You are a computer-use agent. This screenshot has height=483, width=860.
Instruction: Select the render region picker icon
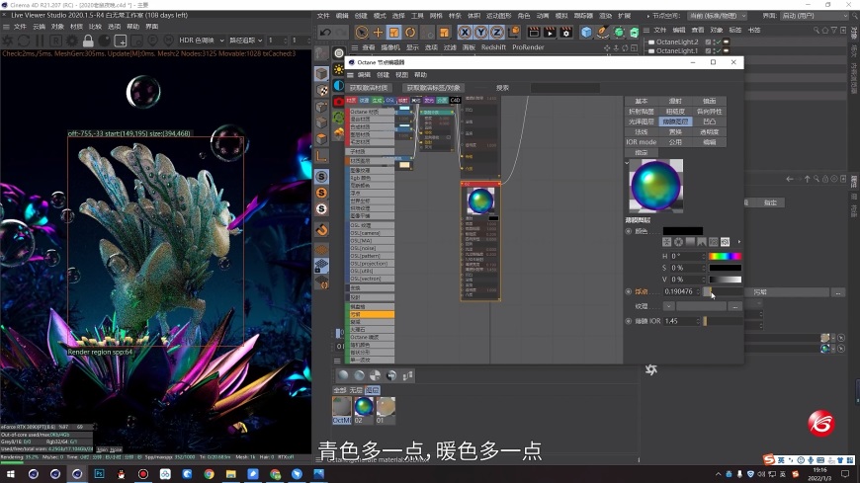pyautogui.click(x=120, y=40)
